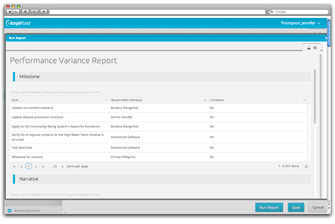Export the report to Excel icon

[315, 48]
